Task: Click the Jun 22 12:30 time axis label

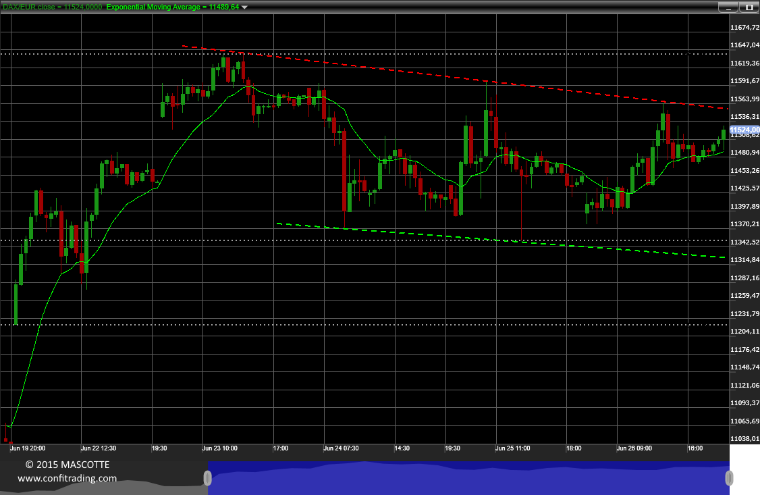Action: click(99, 448)
